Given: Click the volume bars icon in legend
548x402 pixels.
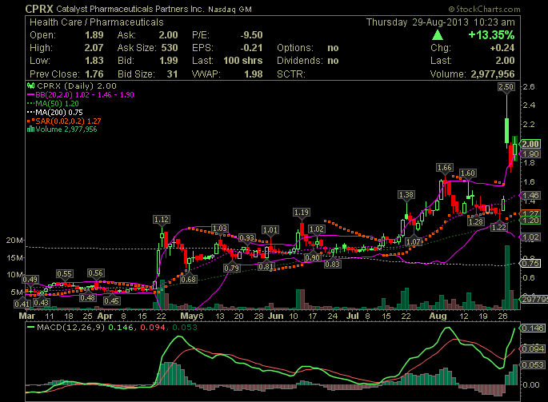Looking at the screenshot, I should tap(30, 129).
